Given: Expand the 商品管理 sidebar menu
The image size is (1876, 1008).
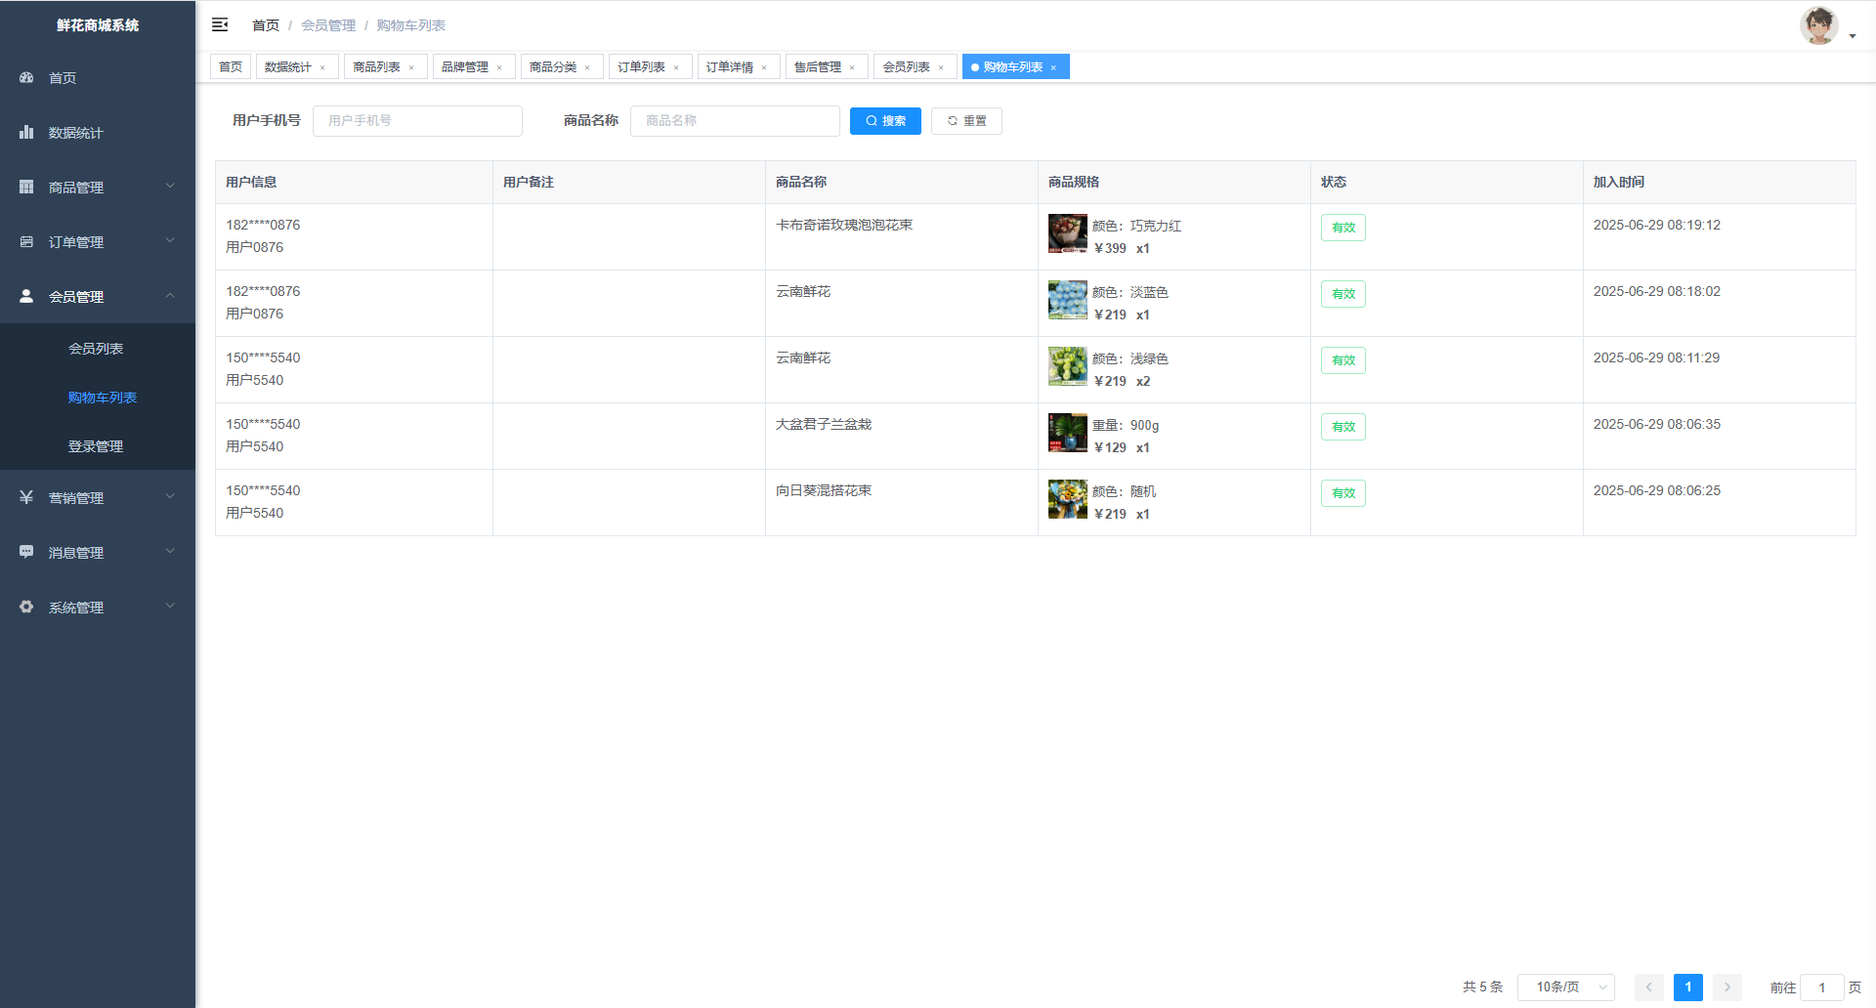Looking at the screenshot, I should (98, 187).
